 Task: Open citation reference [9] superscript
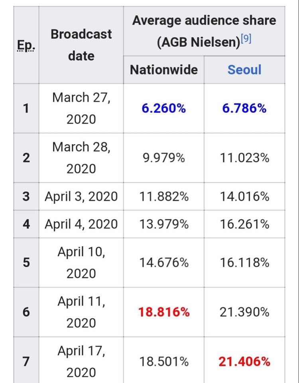click(247, 39)
